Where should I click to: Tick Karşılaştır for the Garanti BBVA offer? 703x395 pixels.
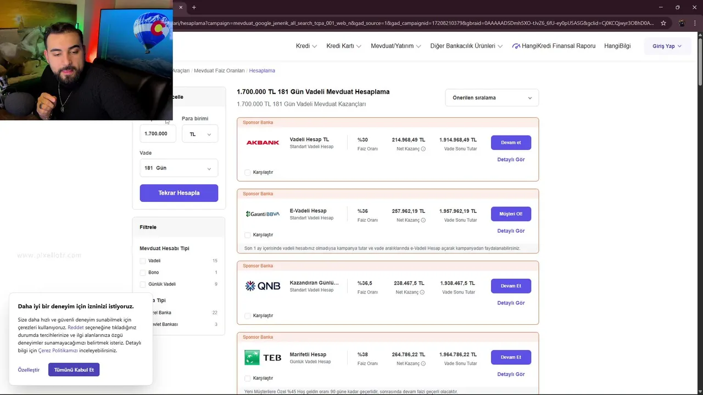(247, 235)
